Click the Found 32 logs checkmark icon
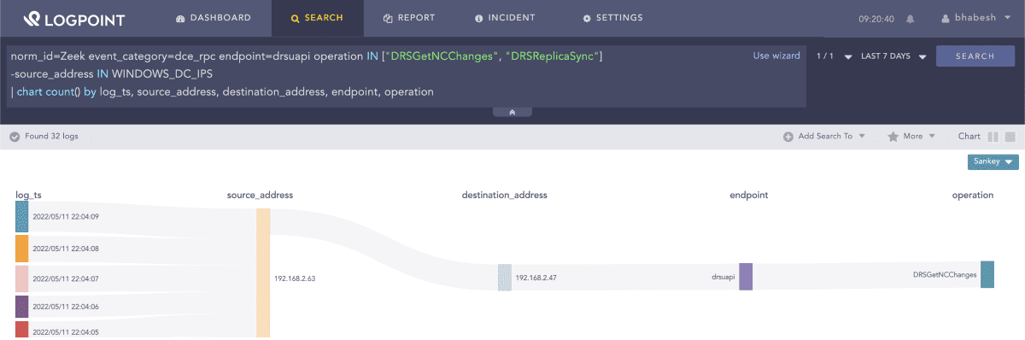 tap(15, 137)
